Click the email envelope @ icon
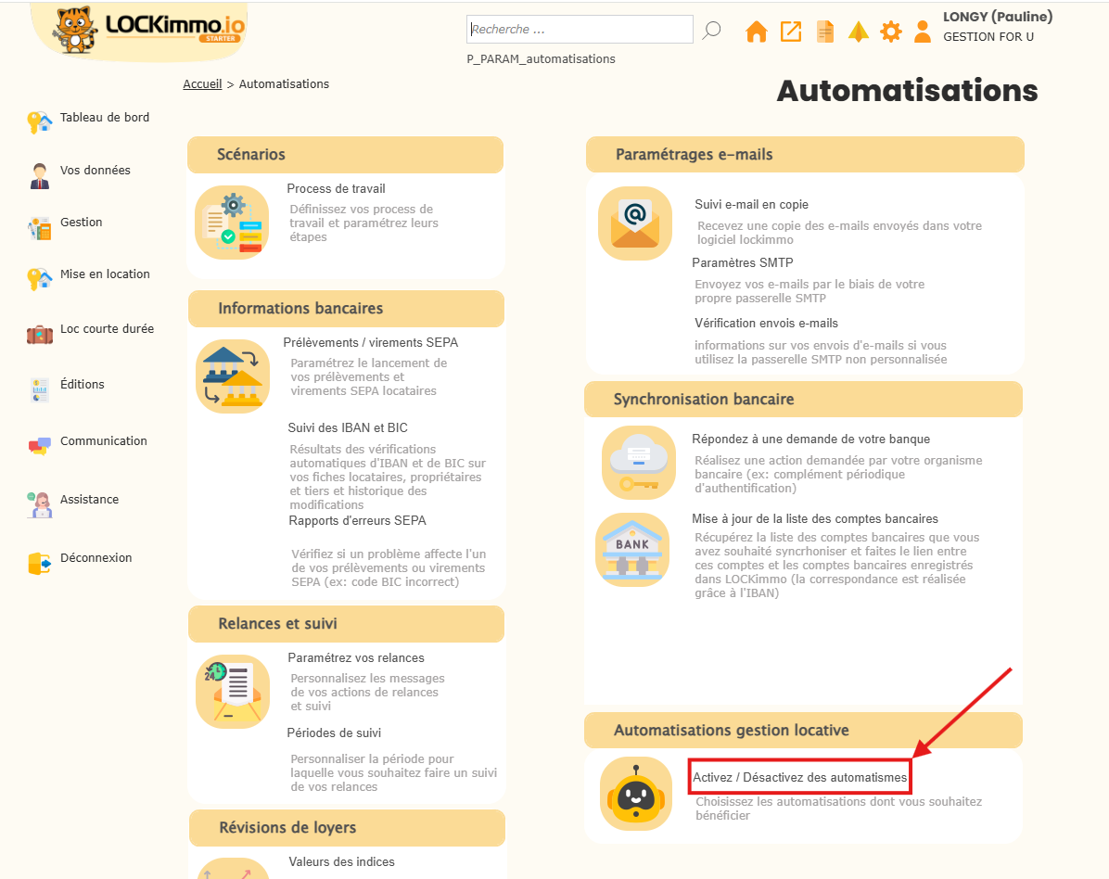The height and width of the screenshot is (879, 1109). pyautogui.click(x=635, y=223)
